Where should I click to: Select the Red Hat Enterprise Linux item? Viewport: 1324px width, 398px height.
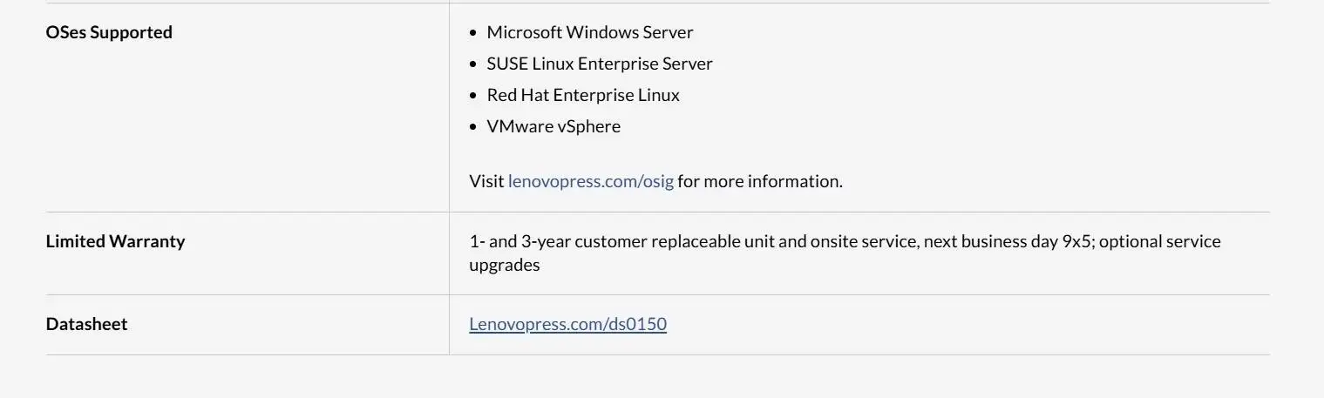pyautogui.click(x=583, y=95)
